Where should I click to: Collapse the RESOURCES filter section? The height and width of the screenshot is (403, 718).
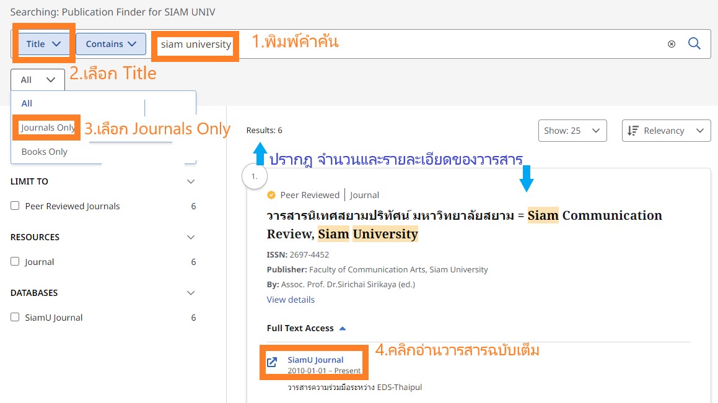coord(191,237)
